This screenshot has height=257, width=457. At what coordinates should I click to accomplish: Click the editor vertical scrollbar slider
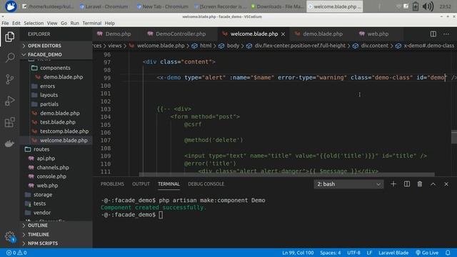(x=454, y=136)
